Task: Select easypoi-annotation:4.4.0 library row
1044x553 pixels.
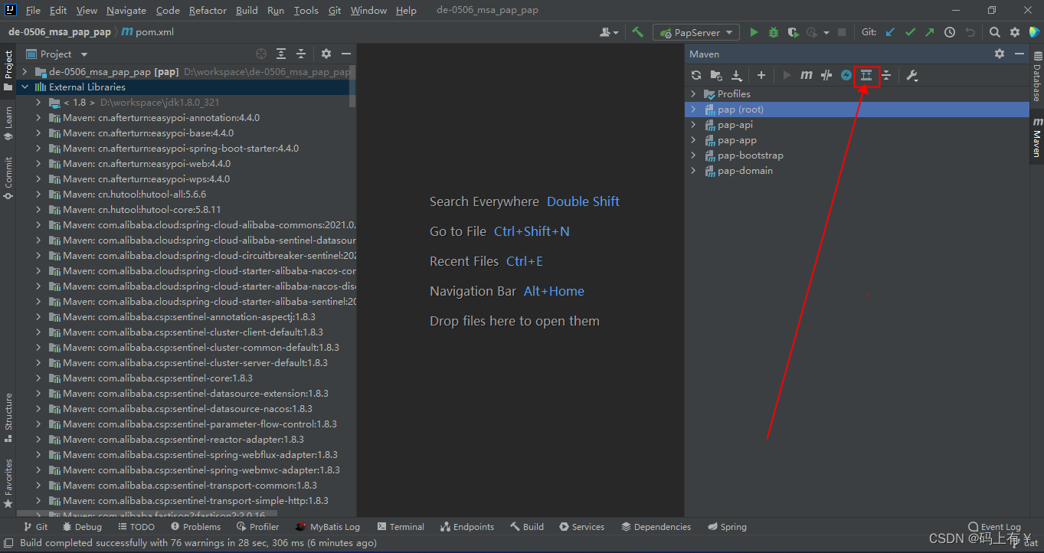Action: pos(185,117)
